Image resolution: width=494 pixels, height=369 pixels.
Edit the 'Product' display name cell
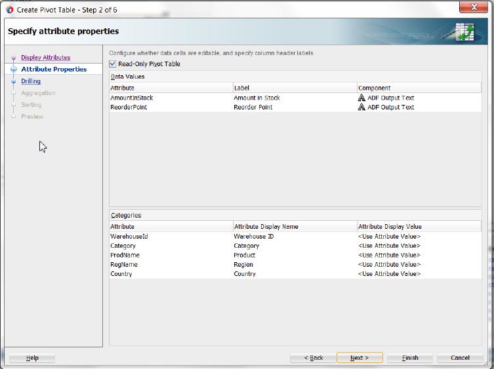click(x=295, y=255)
